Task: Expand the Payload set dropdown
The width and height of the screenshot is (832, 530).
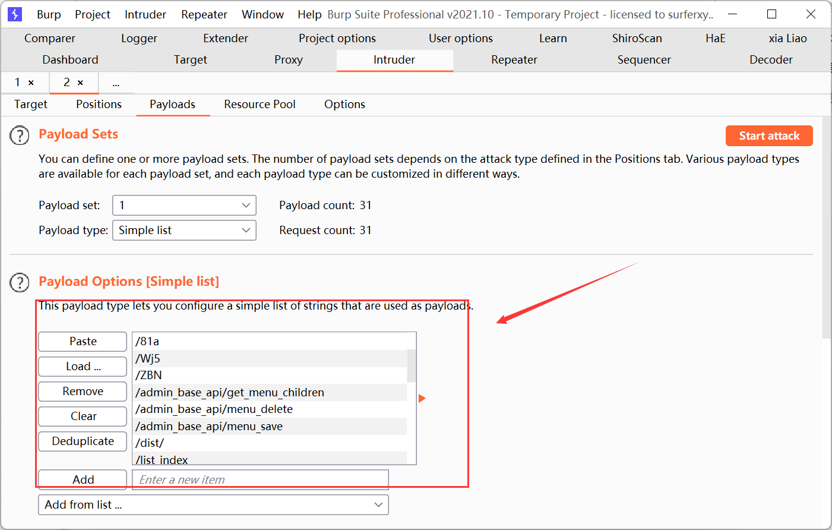Action: [184, 205]
